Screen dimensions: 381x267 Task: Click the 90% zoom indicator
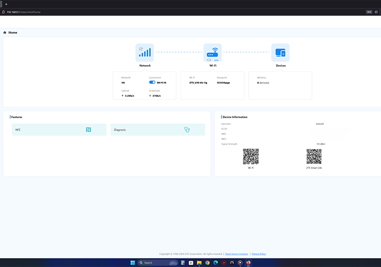tap(369, 12)
